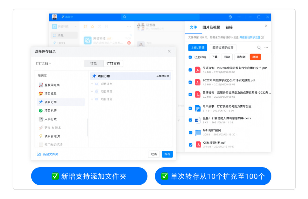Click the search icon in files panel
Image resolution: width=308 pixels, height=199 pixels.
(x=259, y=48)
